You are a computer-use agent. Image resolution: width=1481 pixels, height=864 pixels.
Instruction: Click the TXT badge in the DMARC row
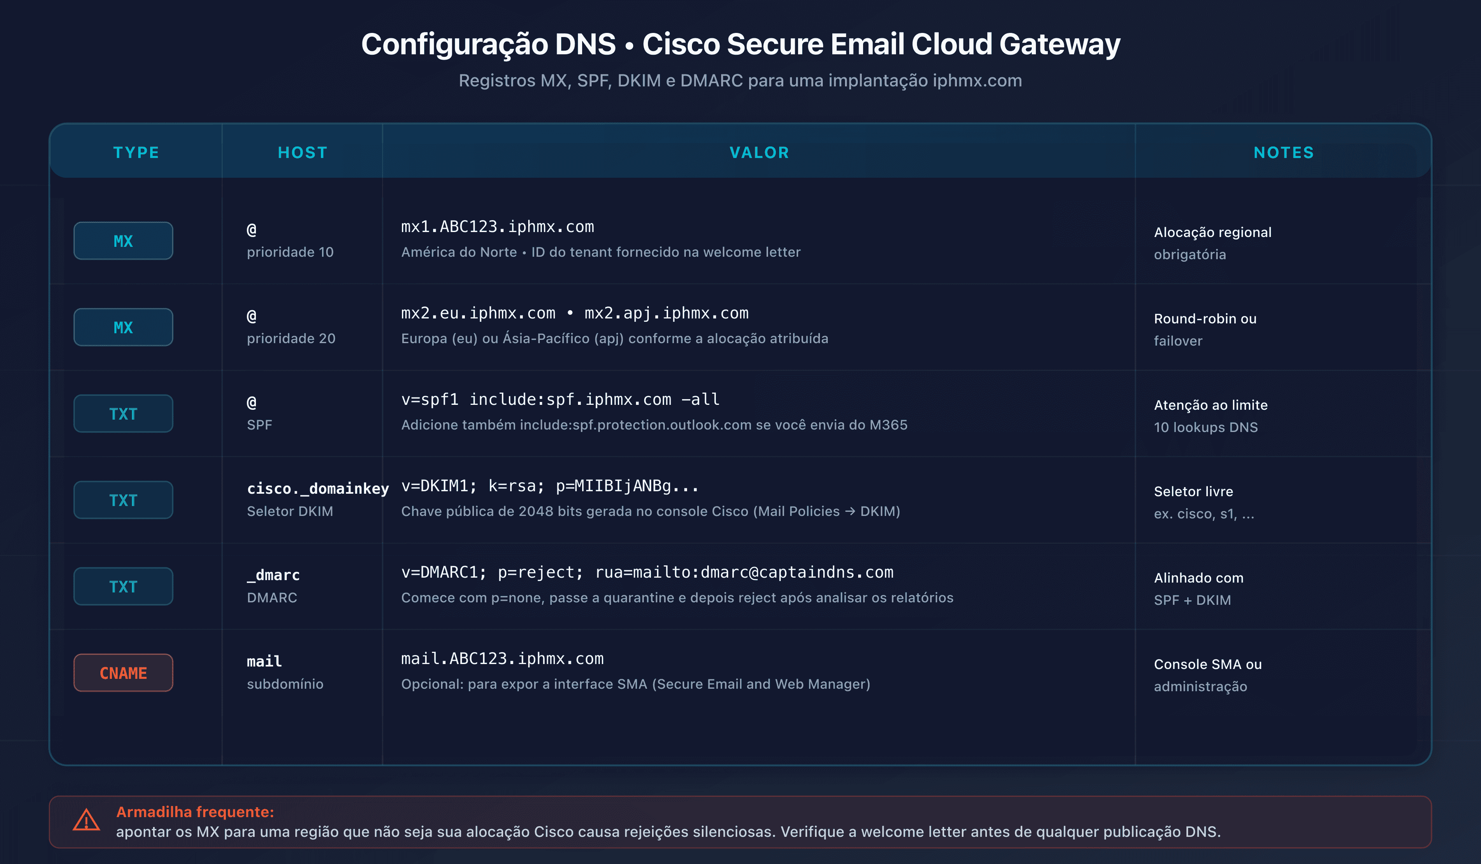click(123, 587)
